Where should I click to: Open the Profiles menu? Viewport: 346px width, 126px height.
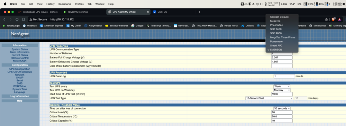pos(79,4)
